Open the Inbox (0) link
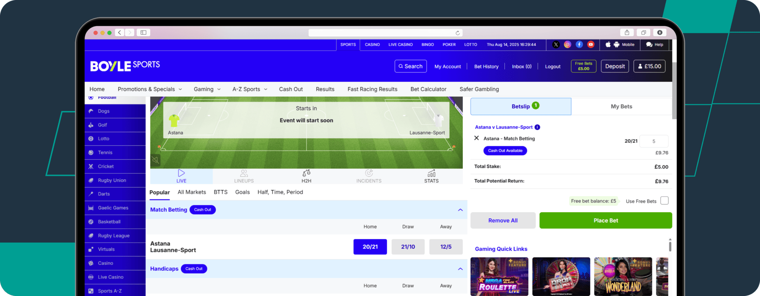 [522, 67]
